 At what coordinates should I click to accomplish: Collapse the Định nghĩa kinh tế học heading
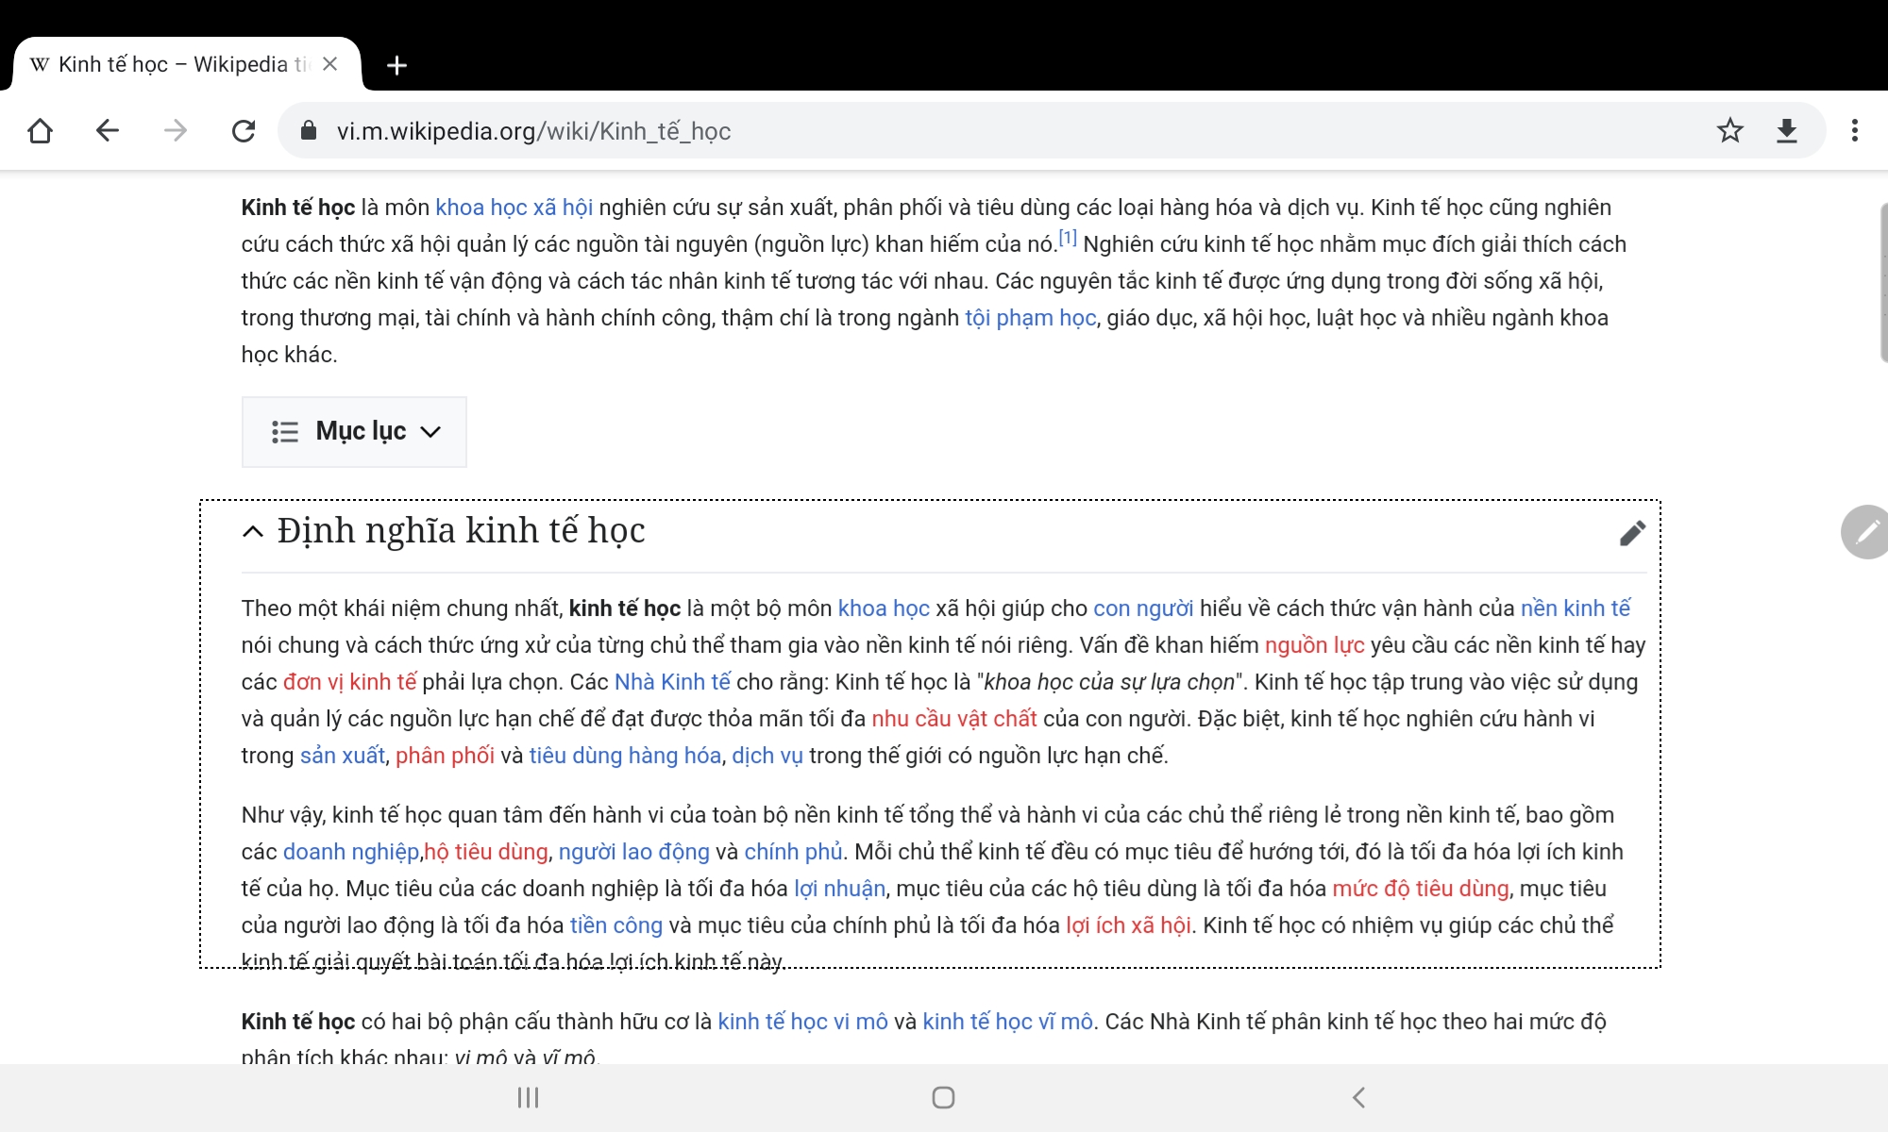pyautogui.click(x=253, y=531)
